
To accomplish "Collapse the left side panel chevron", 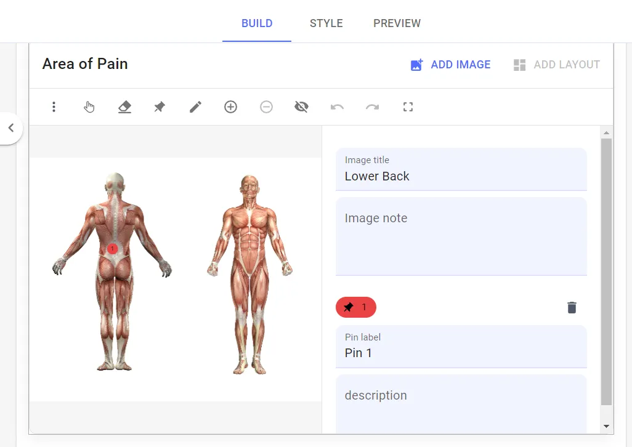I will coord(11,128).
